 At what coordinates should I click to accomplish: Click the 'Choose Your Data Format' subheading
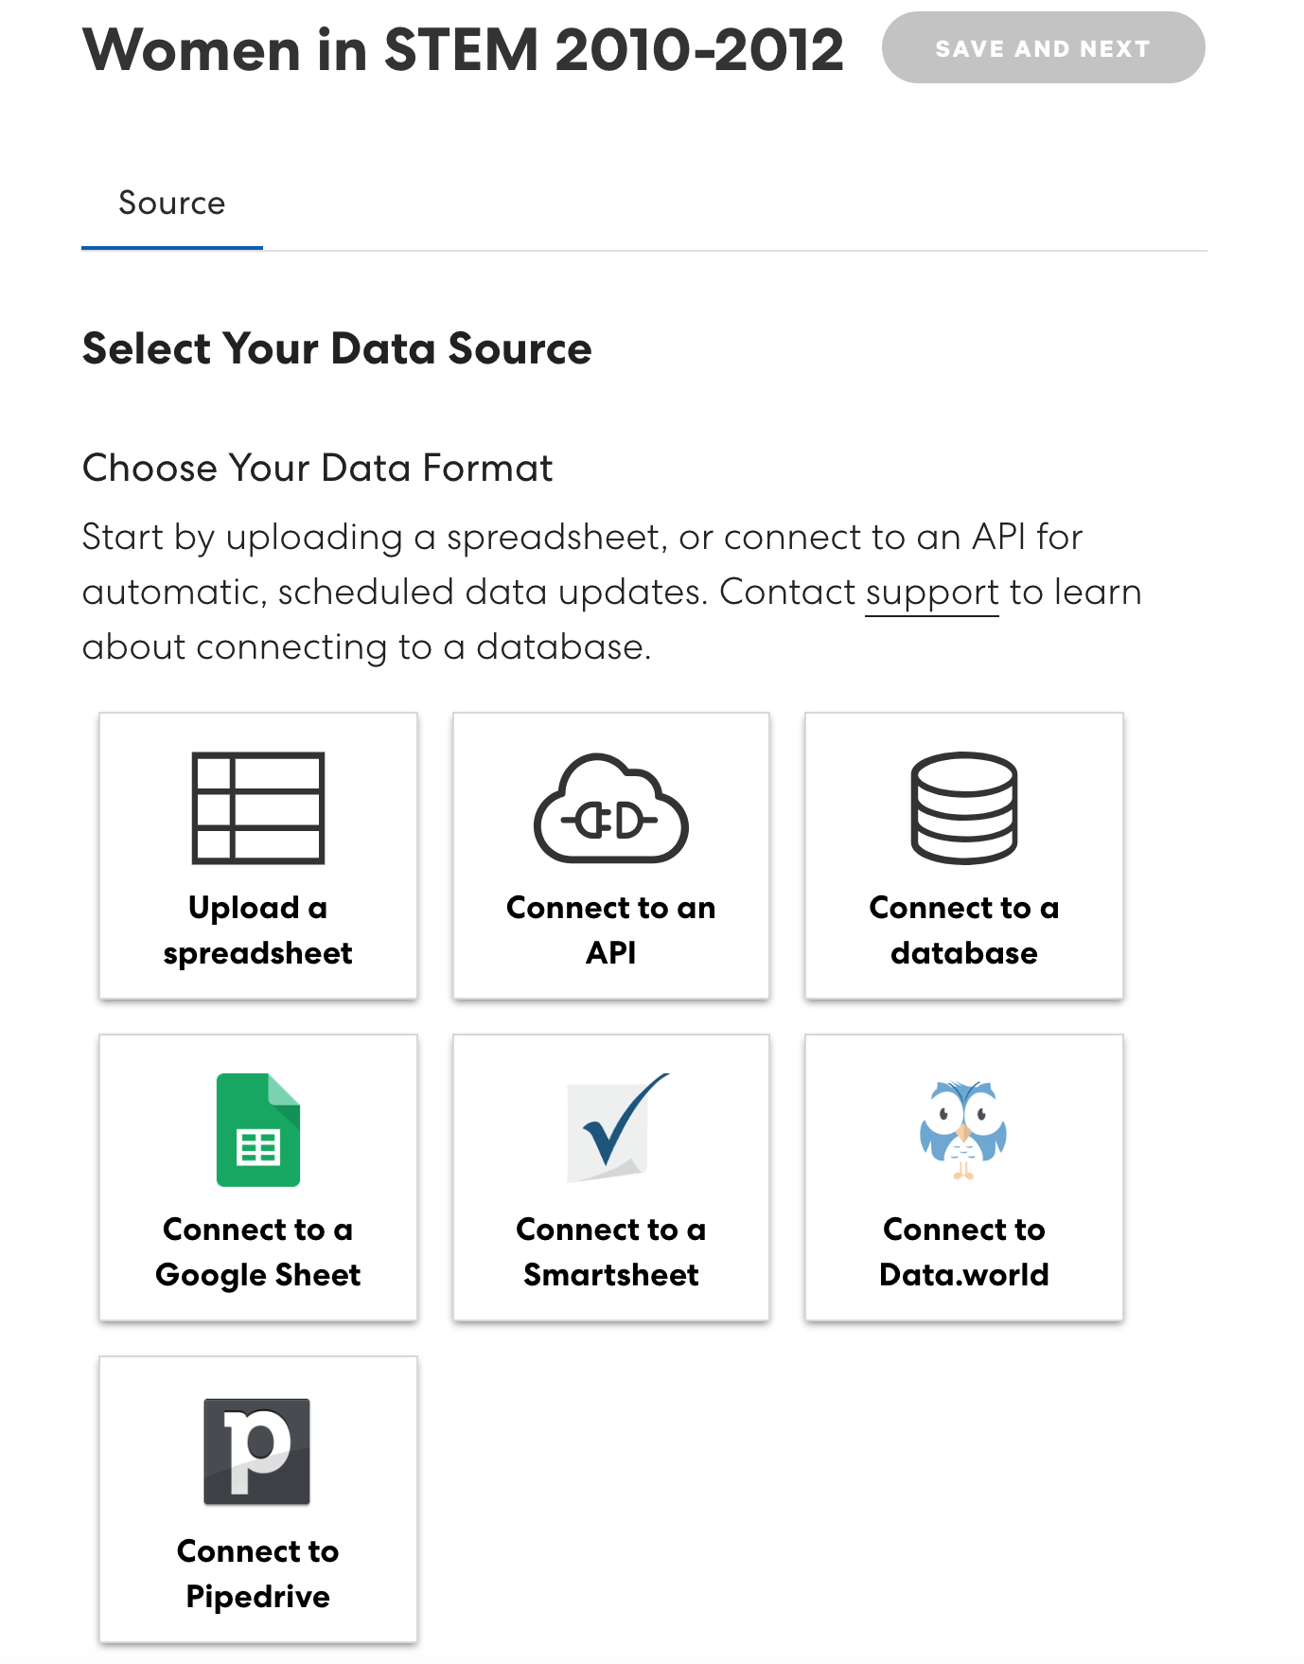click(317, 469)
